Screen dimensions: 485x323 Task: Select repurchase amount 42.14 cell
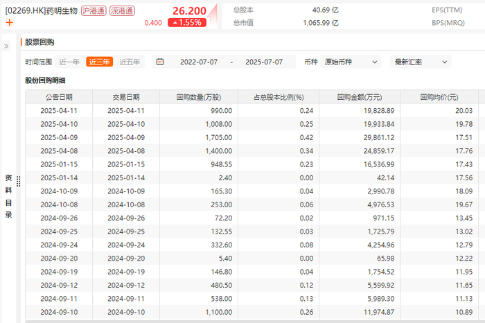(x=360, y=177)
